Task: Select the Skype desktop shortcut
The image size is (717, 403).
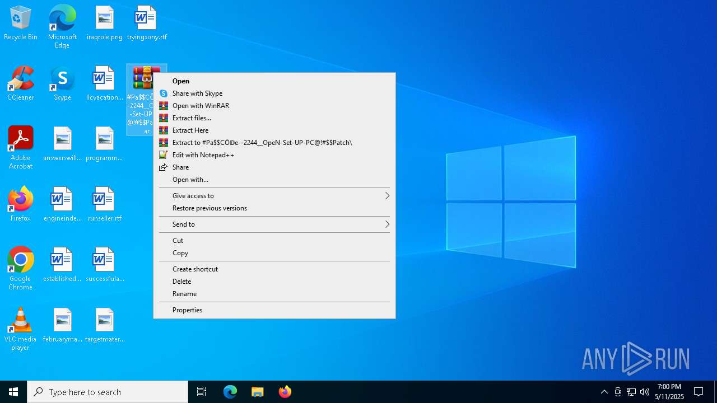Action: coord(62,84)
